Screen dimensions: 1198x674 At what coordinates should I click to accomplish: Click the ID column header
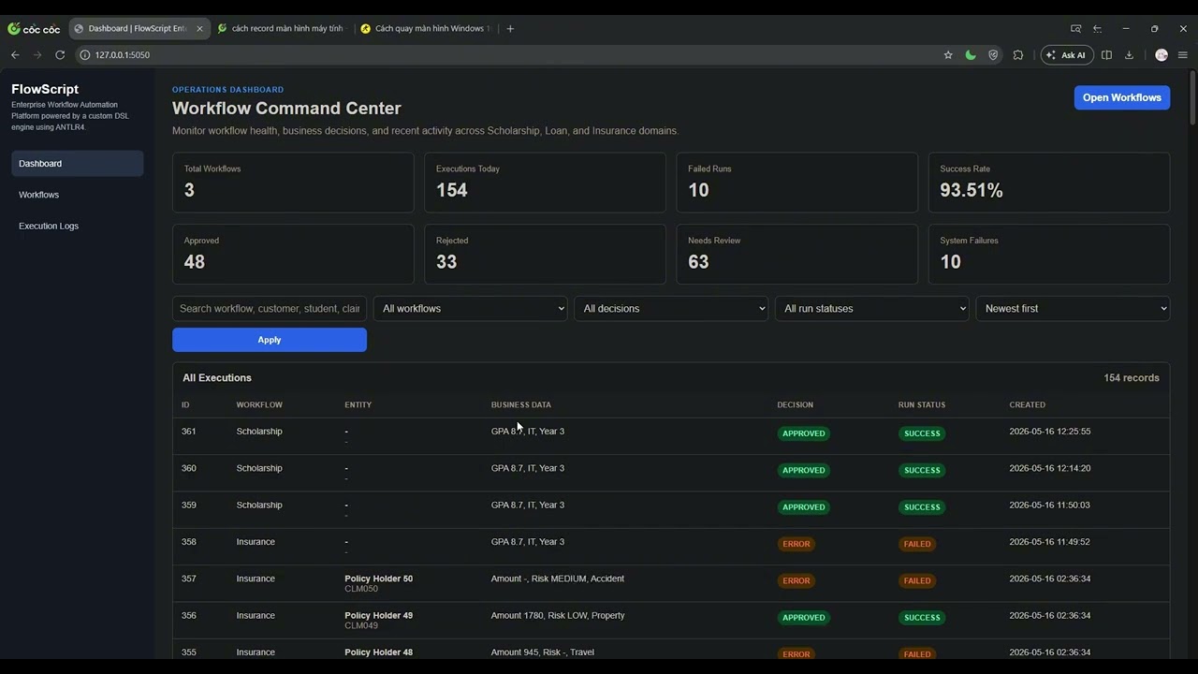[185, 404]
